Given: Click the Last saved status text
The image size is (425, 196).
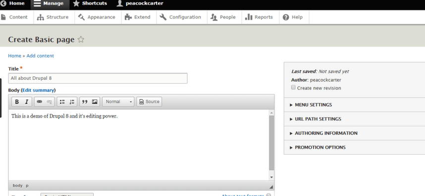Looking at the screenshot, I should coord(320,71).
